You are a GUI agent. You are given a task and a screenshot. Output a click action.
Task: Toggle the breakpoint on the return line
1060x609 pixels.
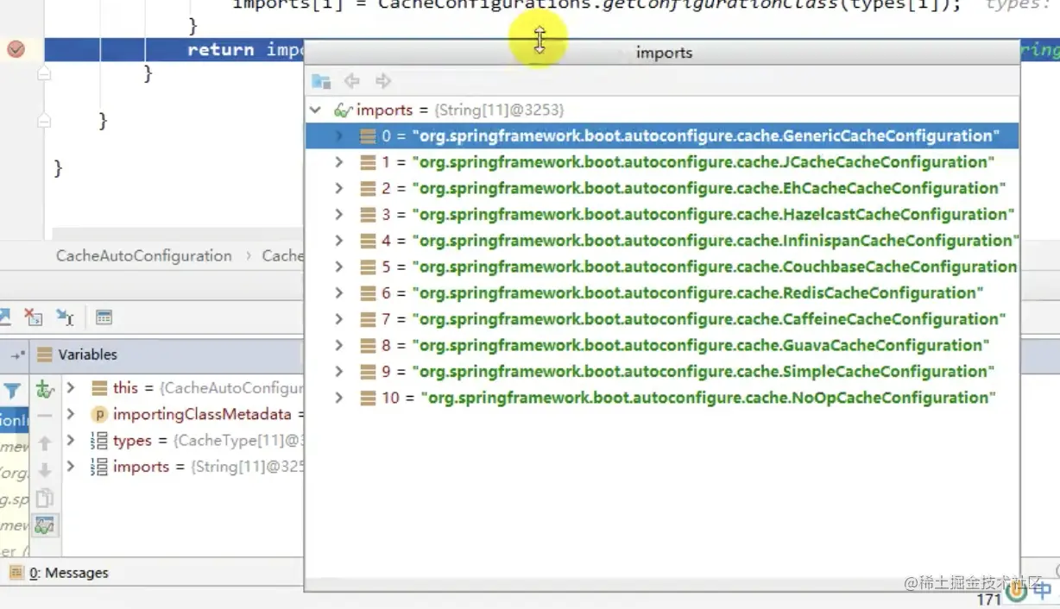16,49
